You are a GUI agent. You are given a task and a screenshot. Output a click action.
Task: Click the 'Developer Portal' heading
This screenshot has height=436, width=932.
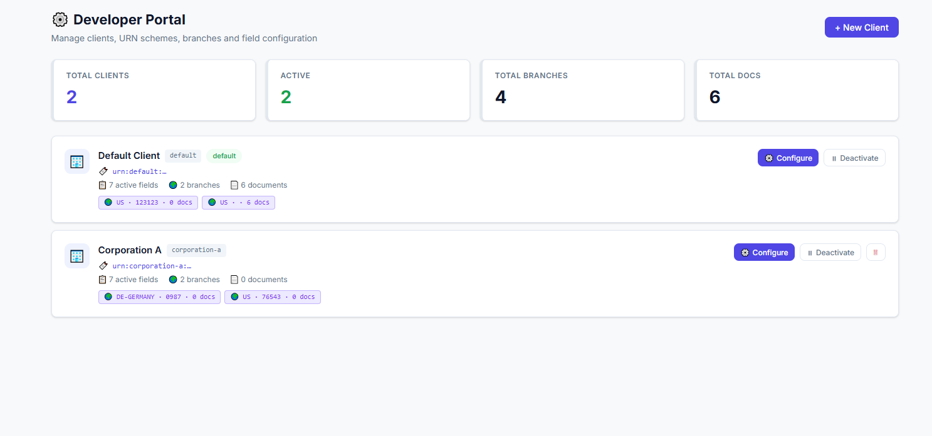[129, 20]
